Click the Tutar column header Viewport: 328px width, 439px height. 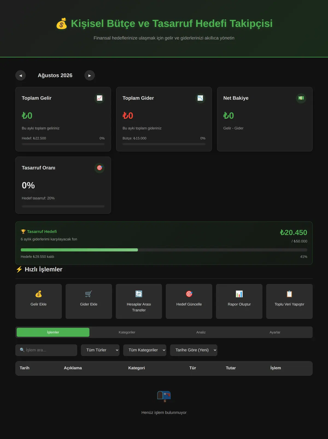[x=231, y=368]
